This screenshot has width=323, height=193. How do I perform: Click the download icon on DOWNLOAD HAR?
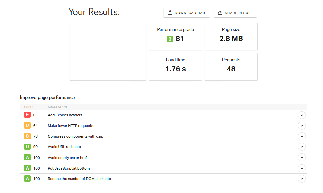[170, 12]
